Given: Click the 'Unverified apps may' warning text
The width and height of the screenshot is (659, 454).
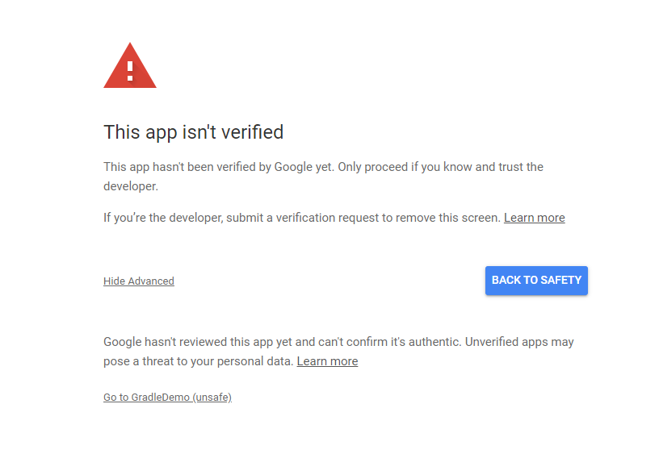Looking at the screenshot, I should click(x=519, y=342).
